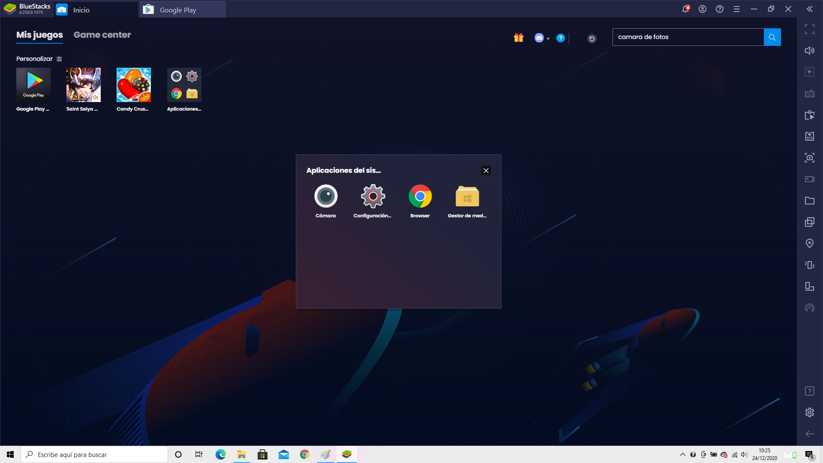Open the sidebar settings gear
823x463 pixels.
coord(809,412)
